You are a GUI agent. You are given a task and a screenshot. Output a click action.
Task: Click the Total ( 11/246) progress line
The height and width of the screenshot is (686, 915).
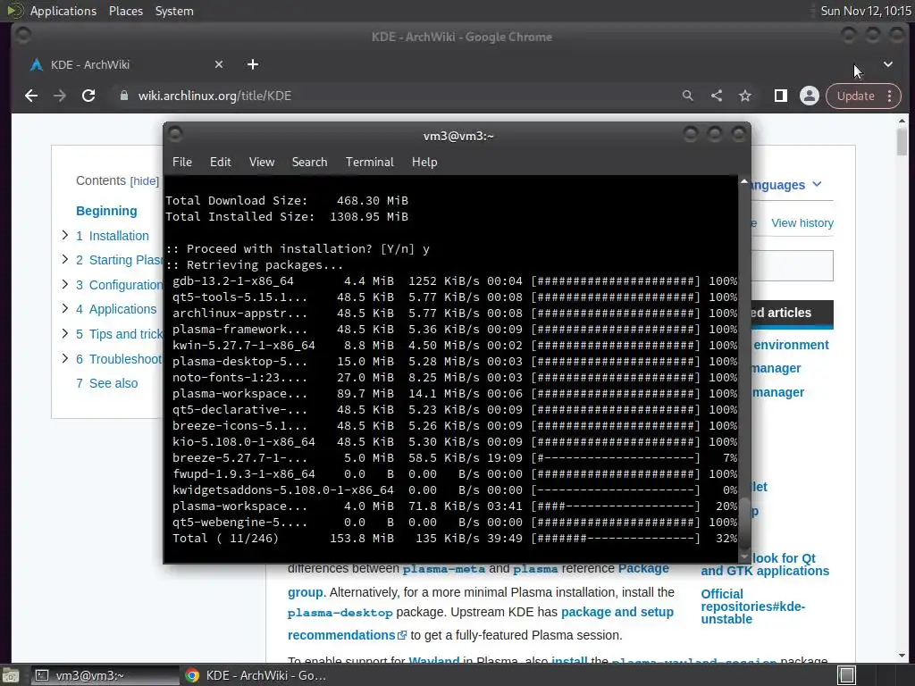click(x=454, y=539)
